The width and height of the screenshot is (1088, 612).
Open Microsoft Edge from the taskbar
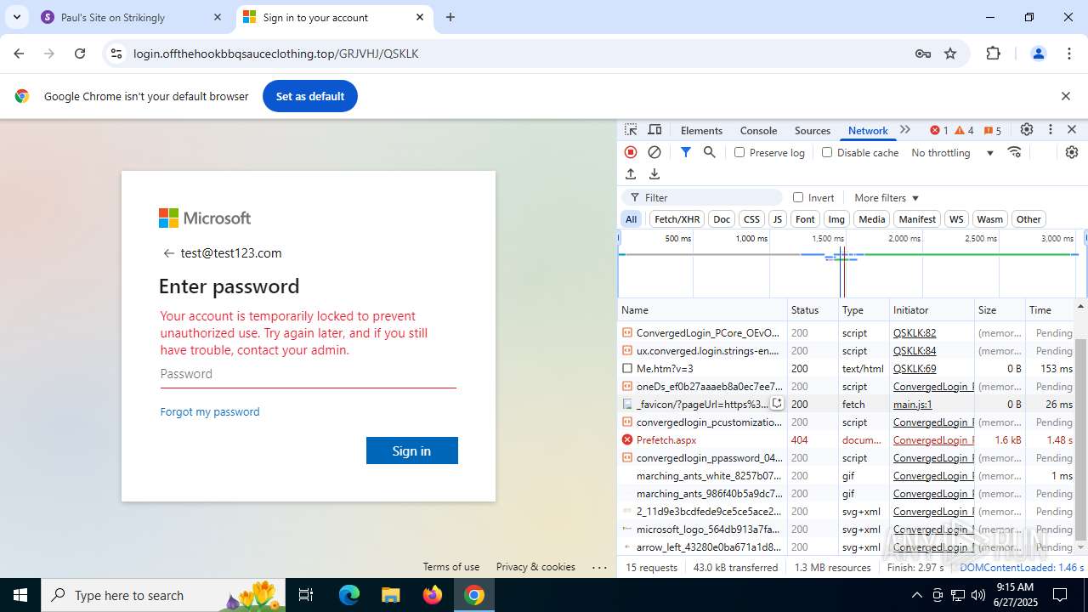pyautogui.click(x=349, y=595)
